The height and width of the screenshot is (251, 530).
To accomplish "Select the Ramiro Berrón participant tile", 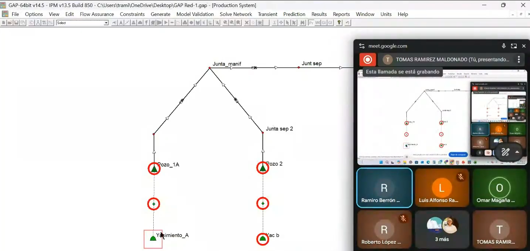I will [384, 188].
